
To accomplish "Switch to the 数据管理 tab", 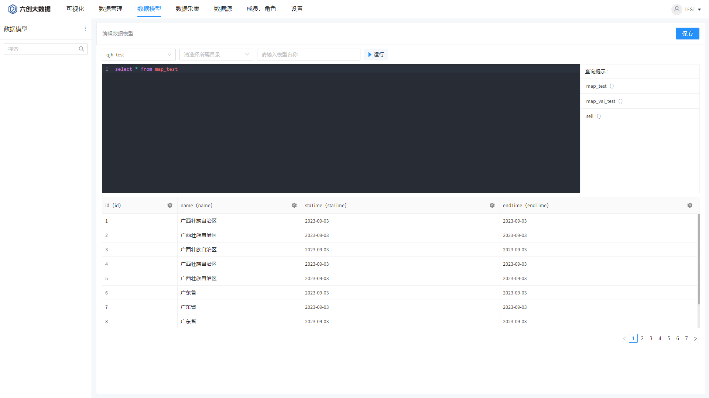I will point(111,9).
